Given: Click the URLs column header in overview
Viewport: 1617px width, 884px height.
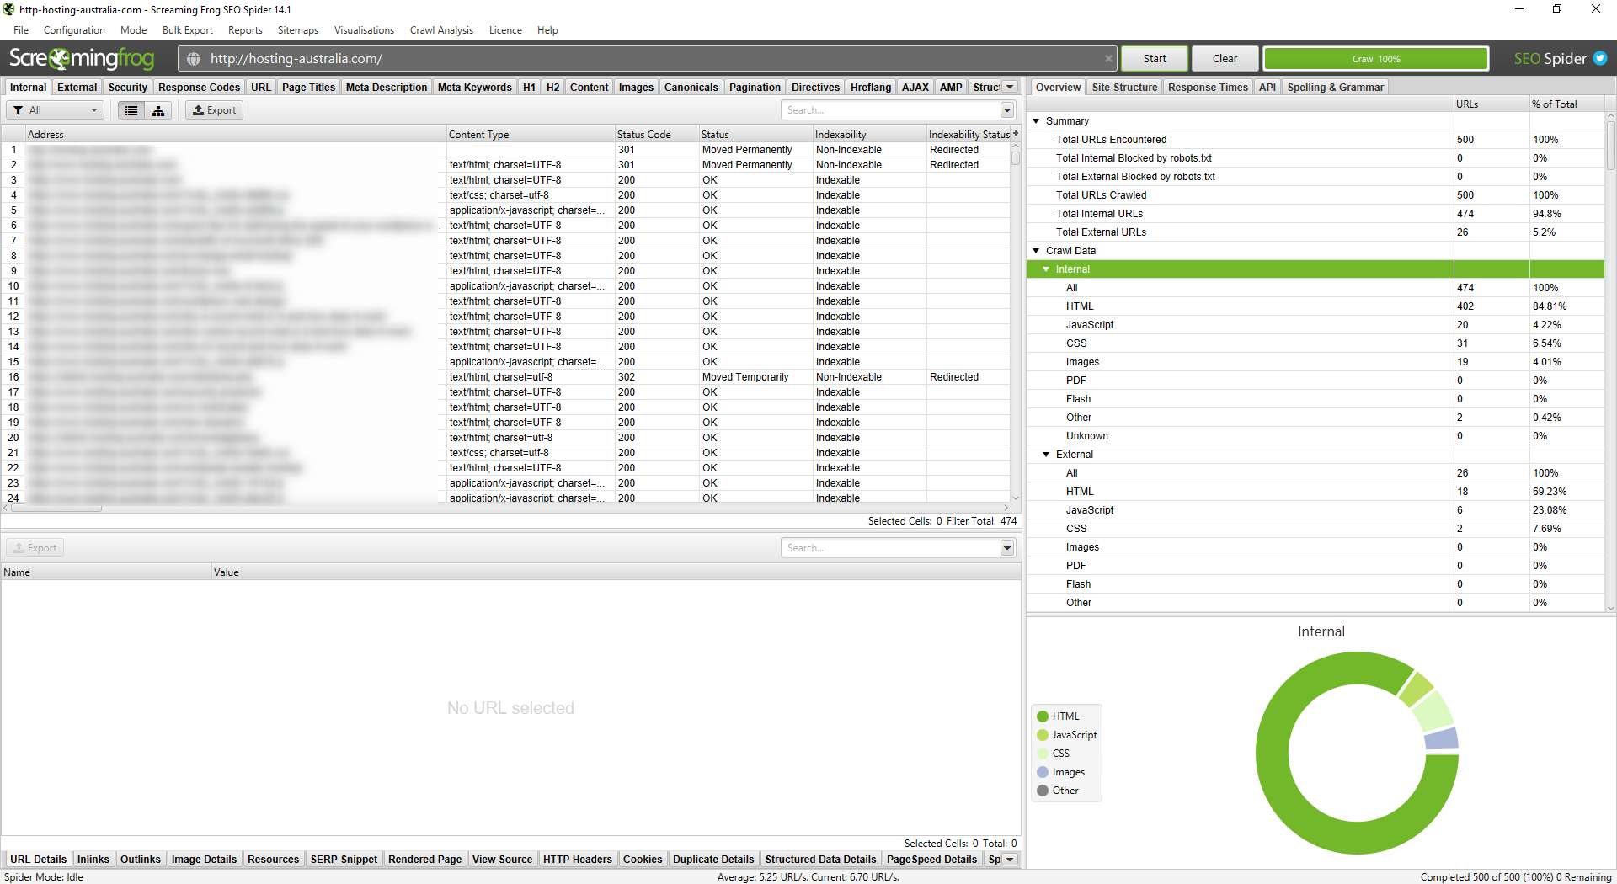Looking at the screenshot, I should pos(1491,104).
